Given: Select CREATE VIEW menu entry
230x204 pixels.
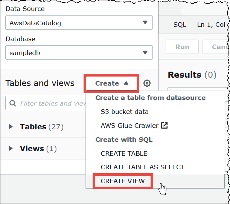Looking at the screenshot, I should (x=123, y=181).
